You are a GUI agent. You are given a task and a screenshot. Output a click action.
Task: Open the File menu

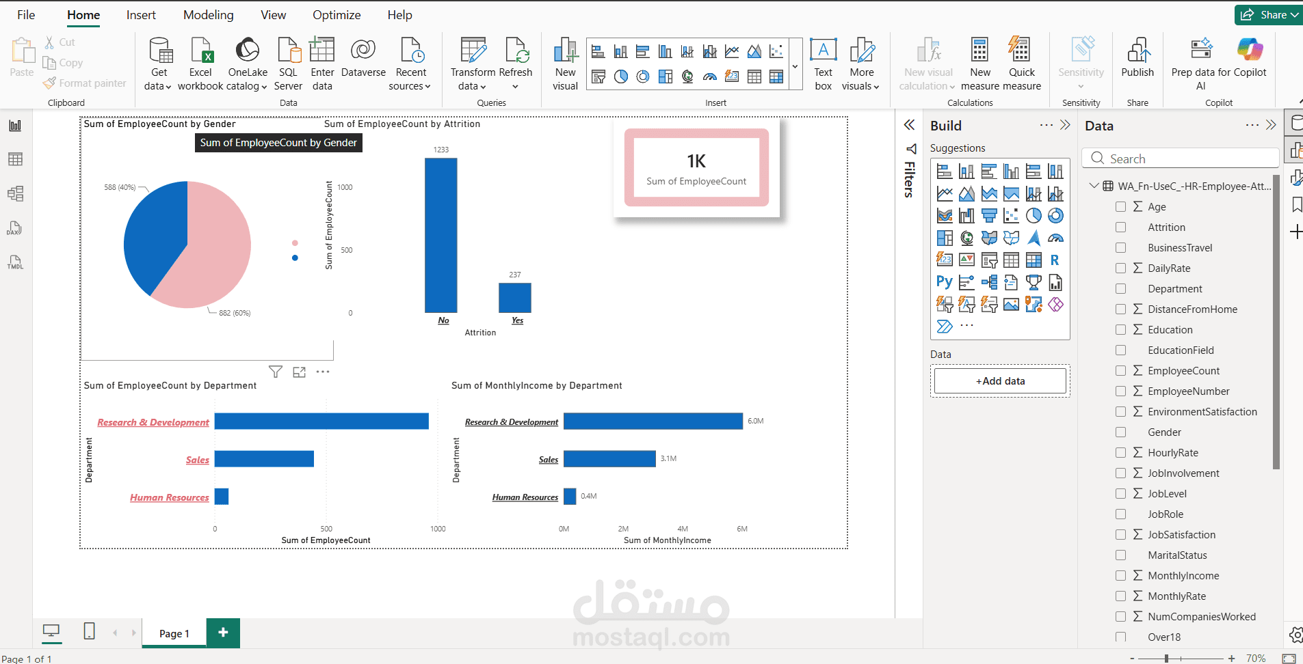point(26,14)
